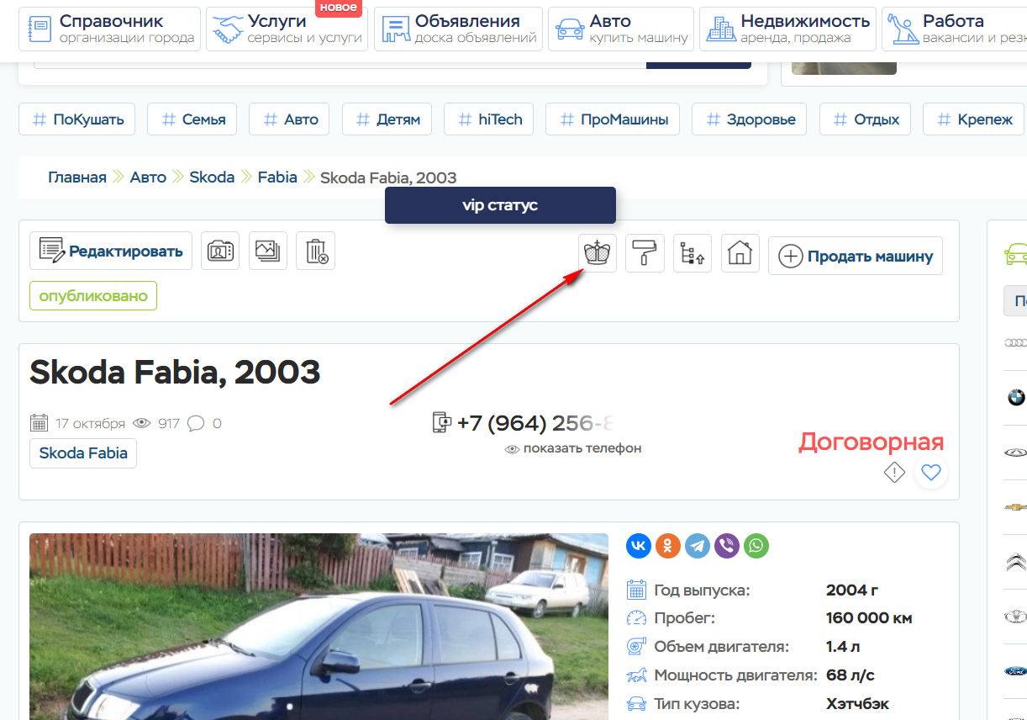Reveal number via показать телефон

(573, 448)
